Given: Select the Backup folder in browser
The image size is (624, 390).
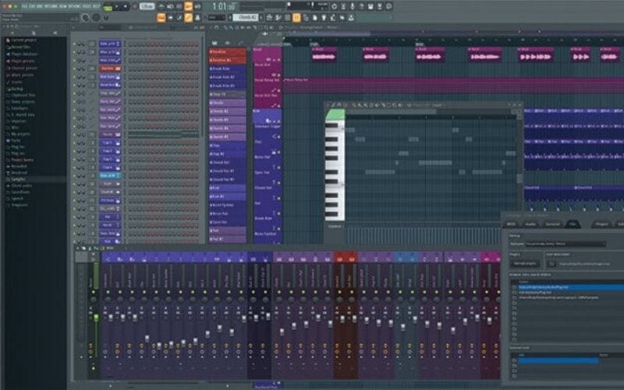Looking at the screenshot, I should click(x=16, y=89).
